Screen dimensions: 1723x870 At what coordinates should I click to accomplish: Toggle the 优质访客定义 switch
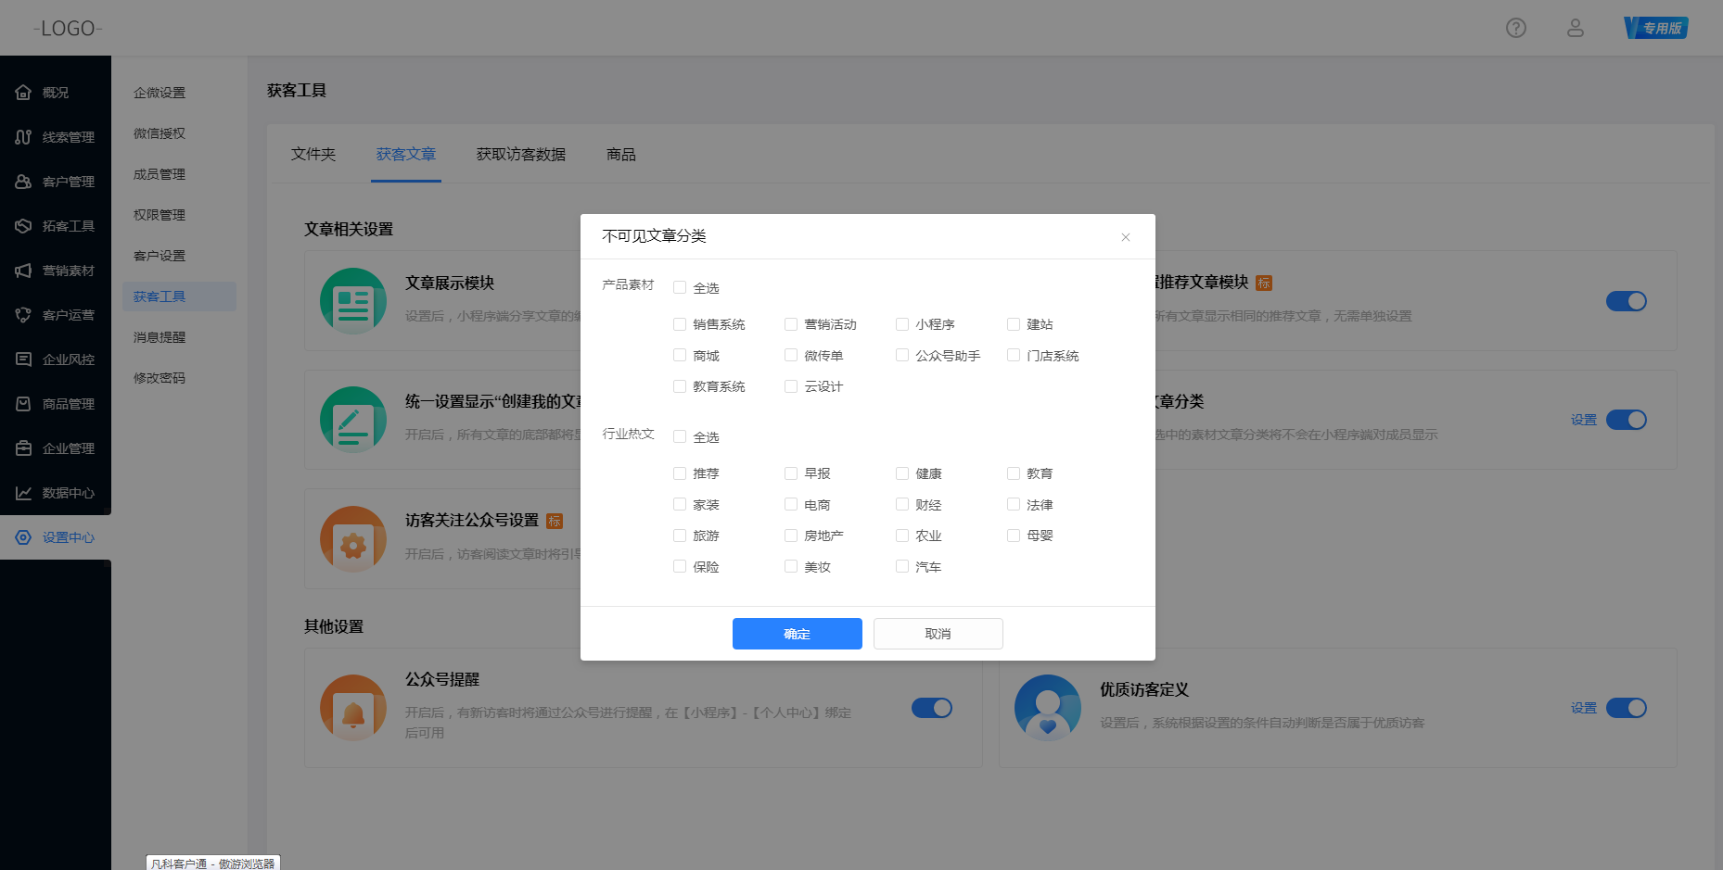(1626, 708)
